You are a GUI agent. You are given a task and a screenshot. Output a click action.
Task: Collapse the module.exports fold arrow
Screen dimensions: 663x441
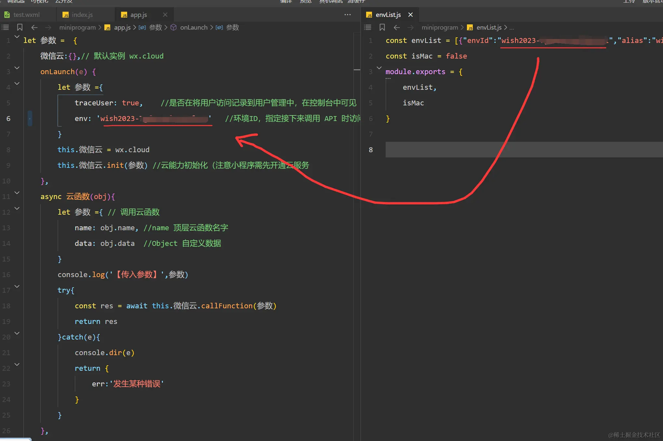point(379,68)
